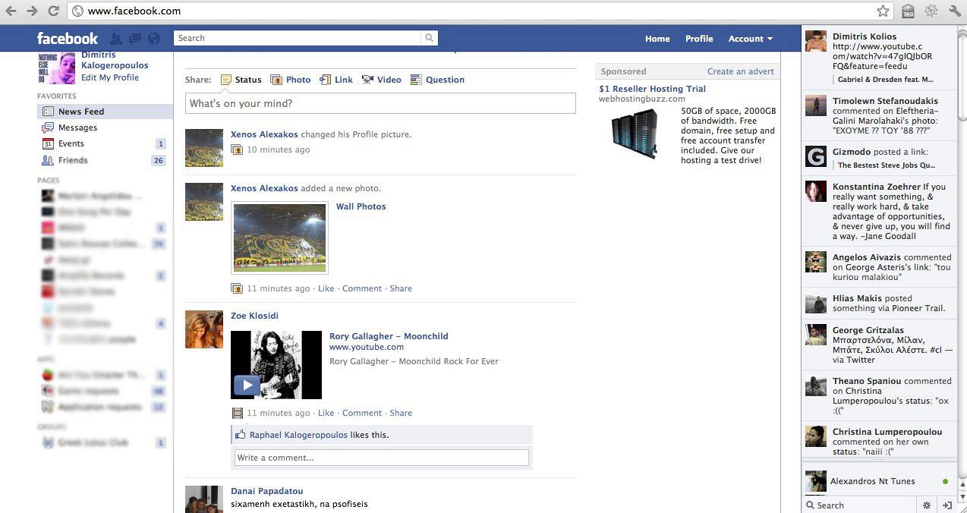
Task: Open the browser wrench settings menu
Action: pos(954,11)
